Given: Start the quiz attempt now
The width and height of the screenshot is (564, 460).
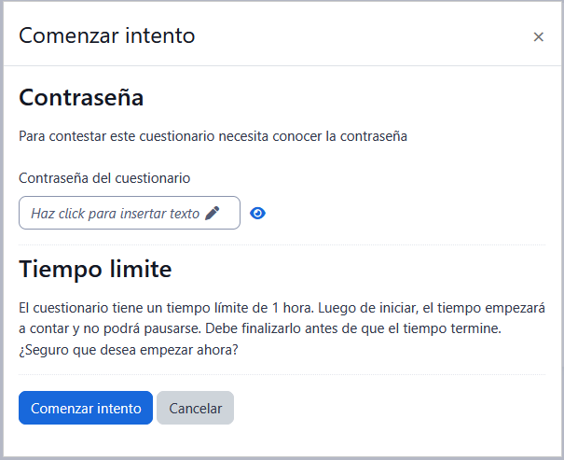Looking at the screenshot, I should (86, 408).
